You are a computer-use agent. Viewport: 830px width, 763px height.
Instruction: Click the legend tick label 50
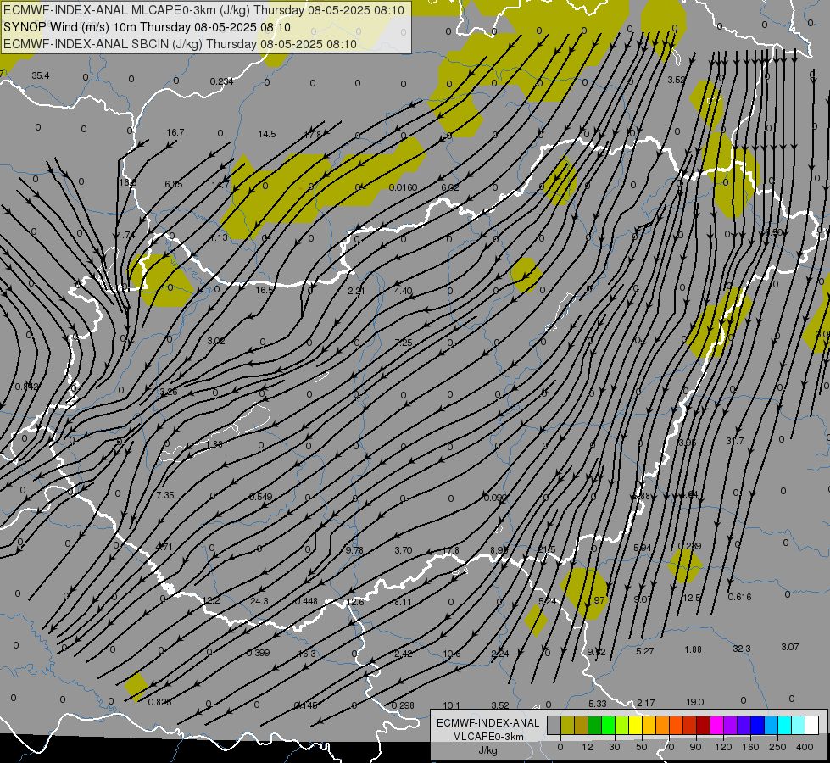click(641, 747)
